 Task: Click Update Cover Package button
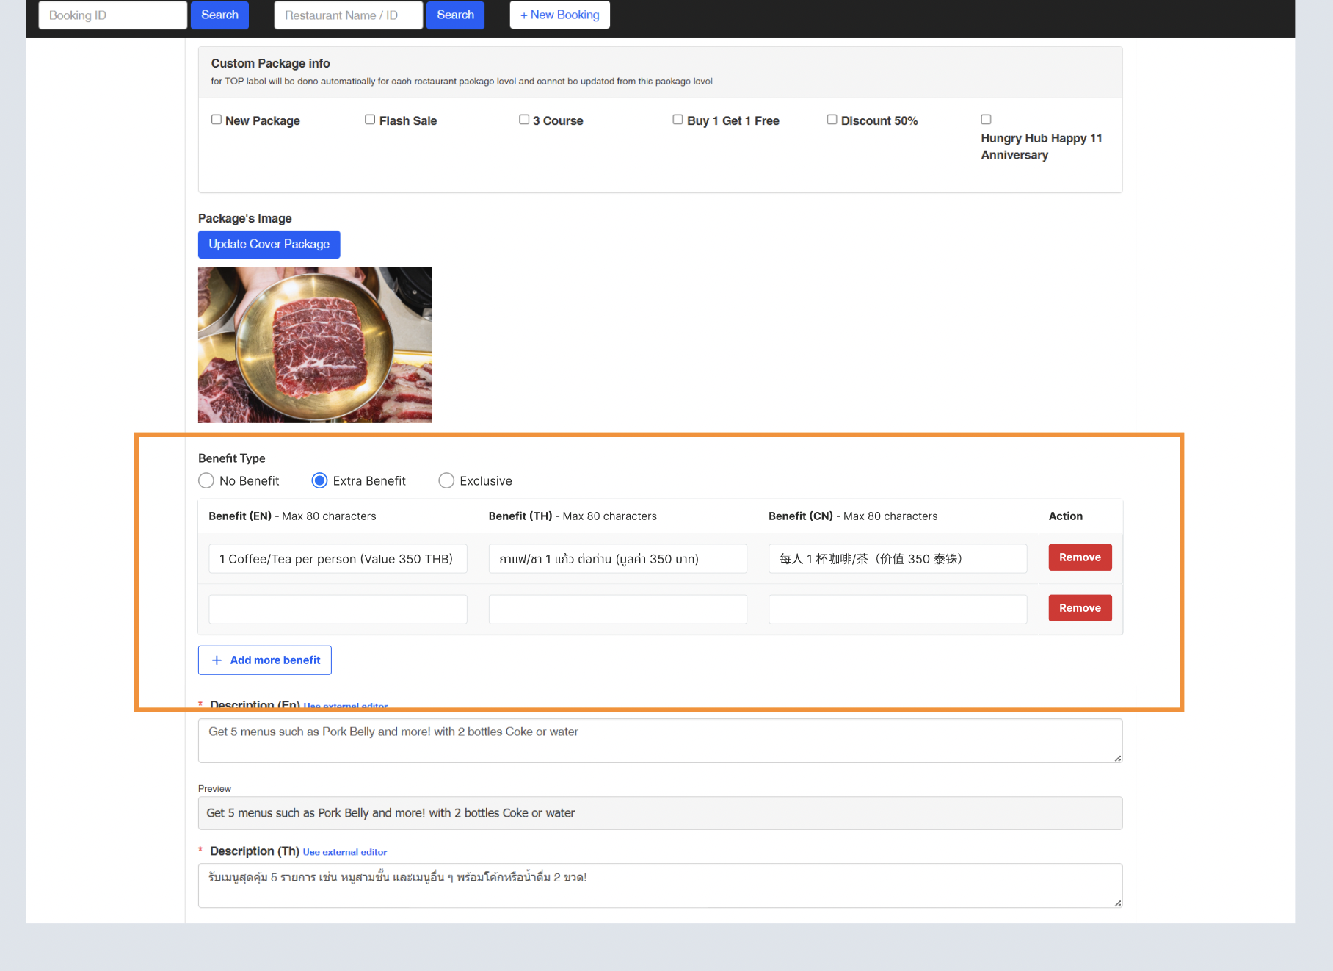click(x=269, y=245)
